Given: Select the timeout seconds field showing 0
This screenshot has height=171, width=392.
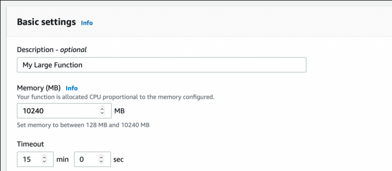Looking at the screenshot, I should coord(93,159).
